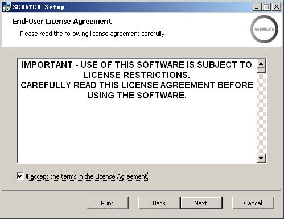Image resolution: width=284 pixels, height=219 pixels.
Task: Click the license scrollbar up arrow
Action: pos(261,64)
